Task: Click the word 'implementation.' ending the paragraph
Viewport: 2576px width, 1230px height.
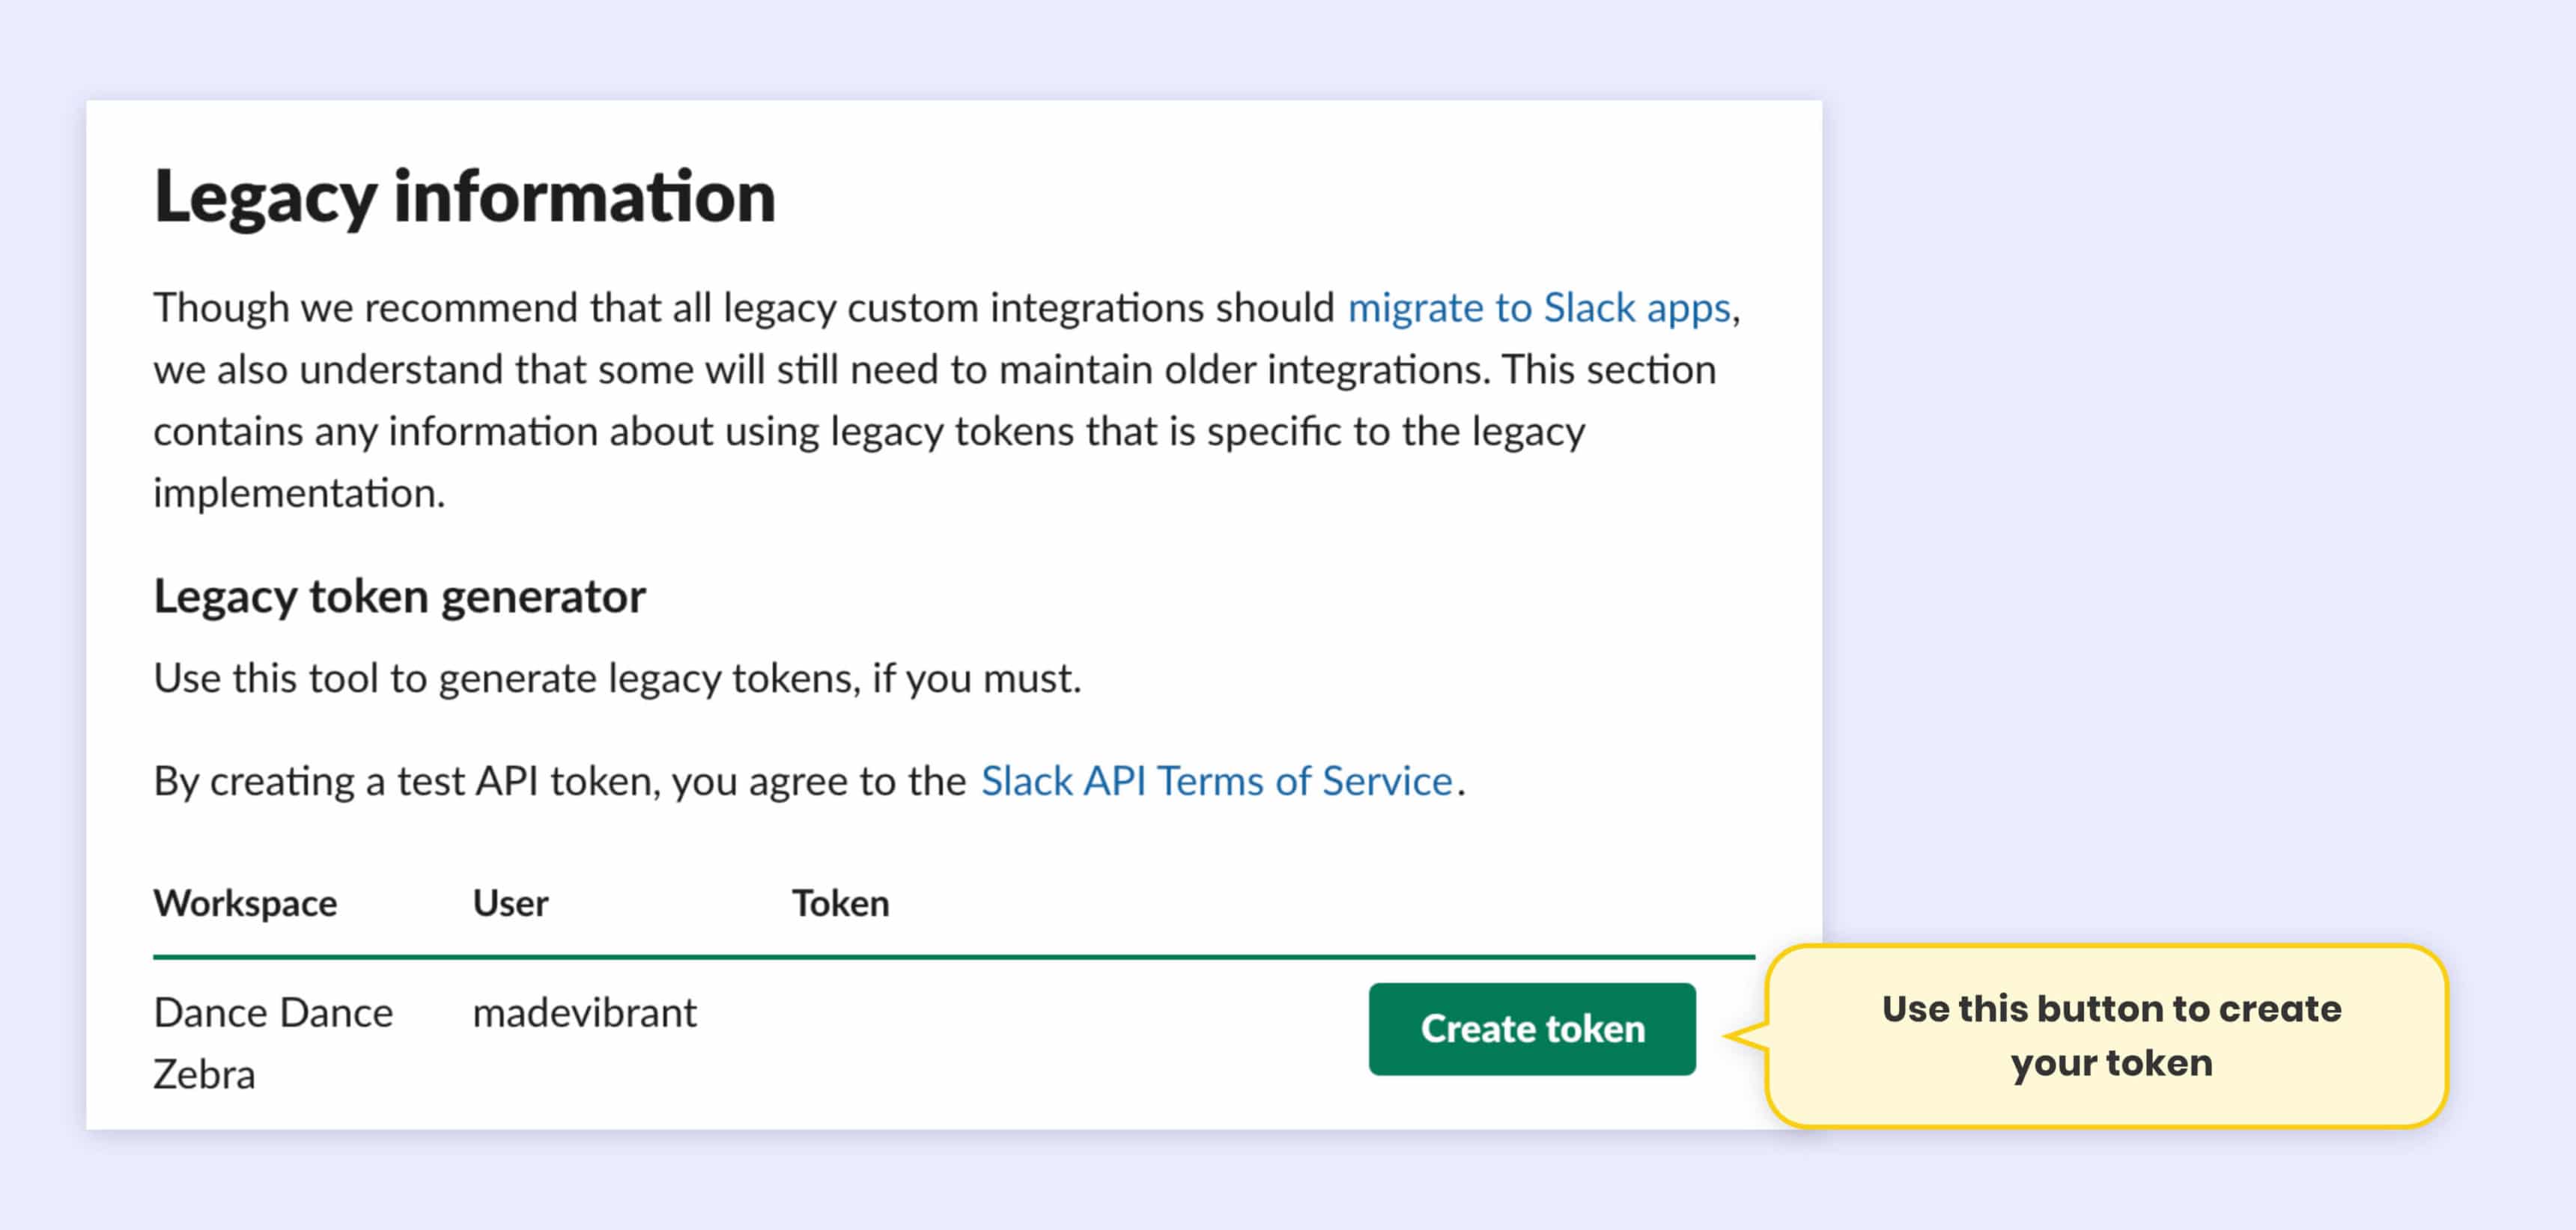Action: (x=299, y=494)
